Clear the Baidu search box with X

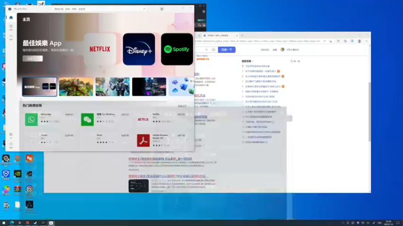click(207, 50)
